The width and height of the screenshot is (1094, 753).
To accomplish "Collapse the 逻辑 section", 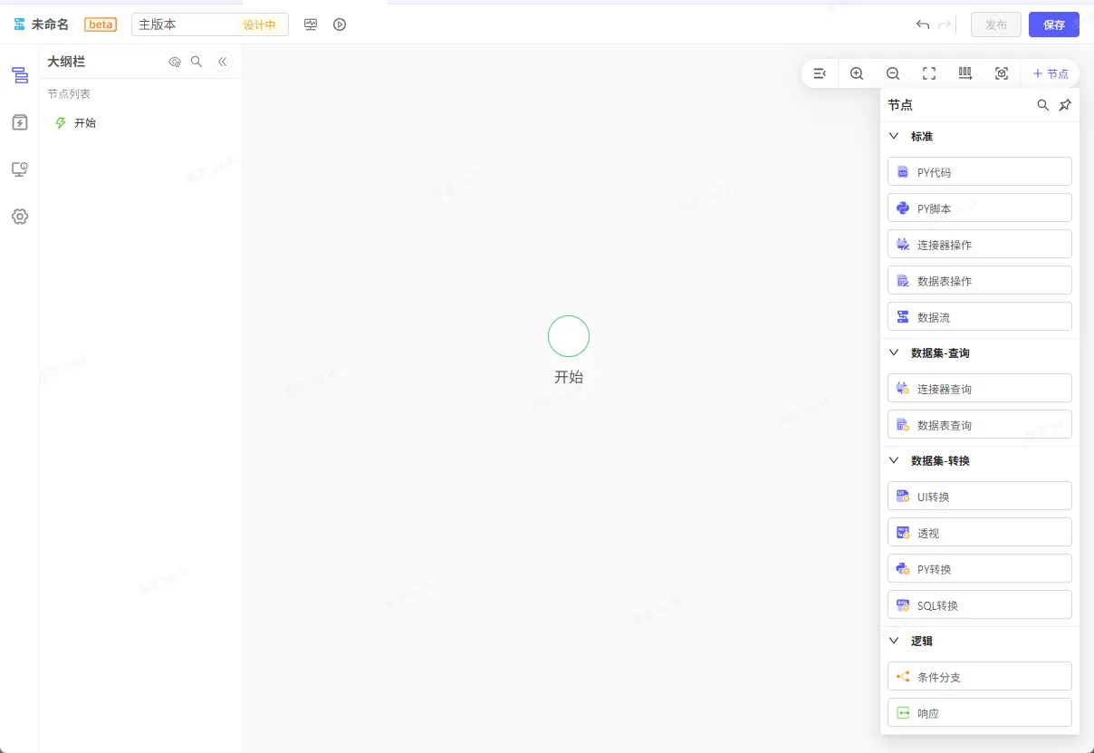I will pyautogui.click(x=894, y=641).
